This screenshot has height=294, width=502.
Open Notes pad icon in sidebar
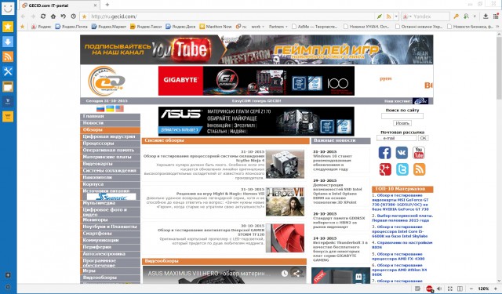[8, 86]
